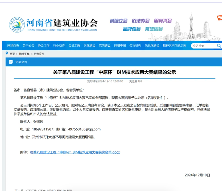Image resolution: width=222 pixels, height=191 pixels.
Task: Go to 协会工作 in the breadcrumb
Action: tap(24, 54)
